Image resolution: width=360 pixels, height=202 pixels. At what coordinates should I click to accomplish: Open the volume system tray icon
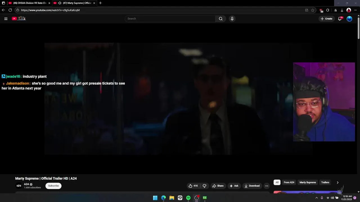332,198
